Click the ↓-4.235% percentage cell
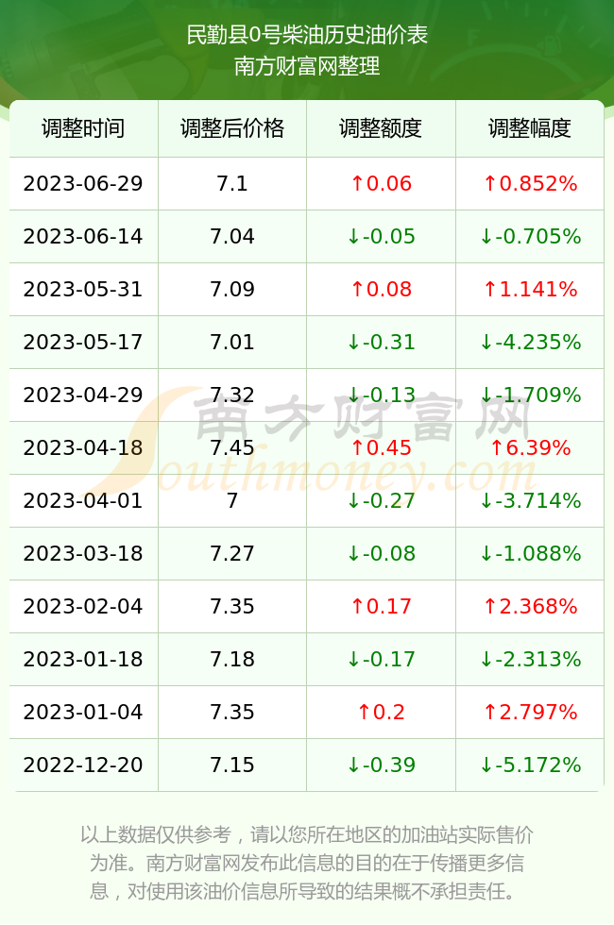The image size is (614, 925). coord(530,342)
